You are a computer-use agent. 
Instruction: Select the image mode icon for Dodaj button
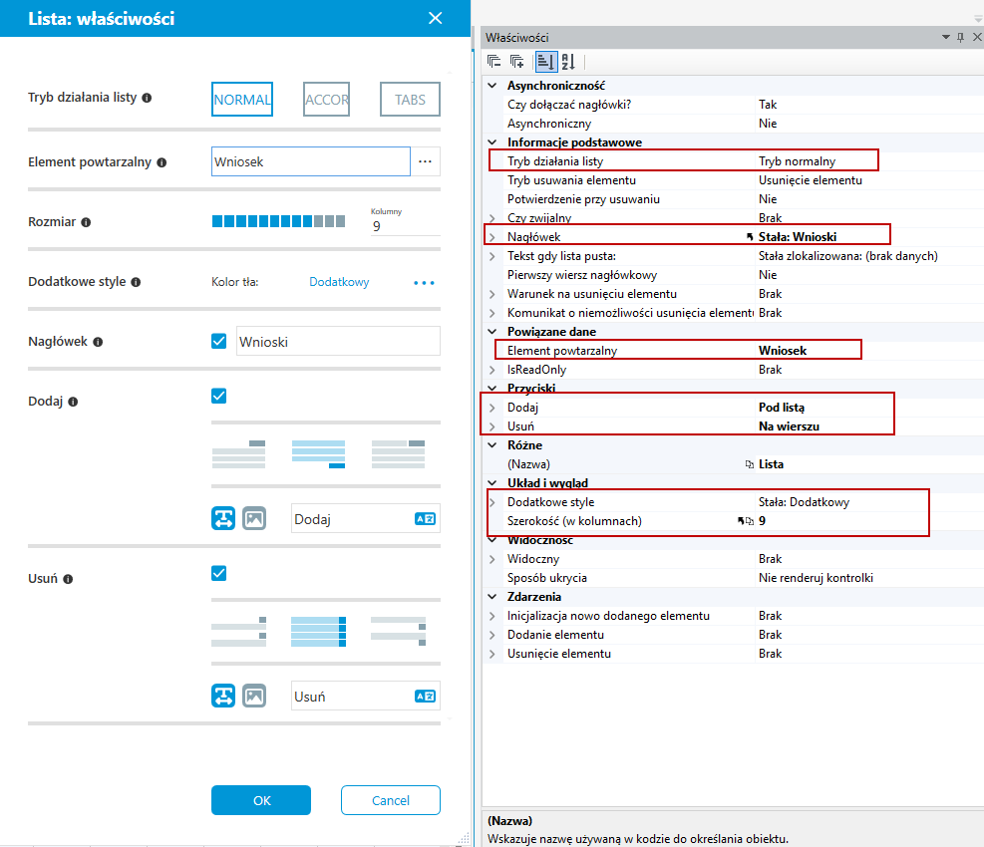[x=254, y=518]
